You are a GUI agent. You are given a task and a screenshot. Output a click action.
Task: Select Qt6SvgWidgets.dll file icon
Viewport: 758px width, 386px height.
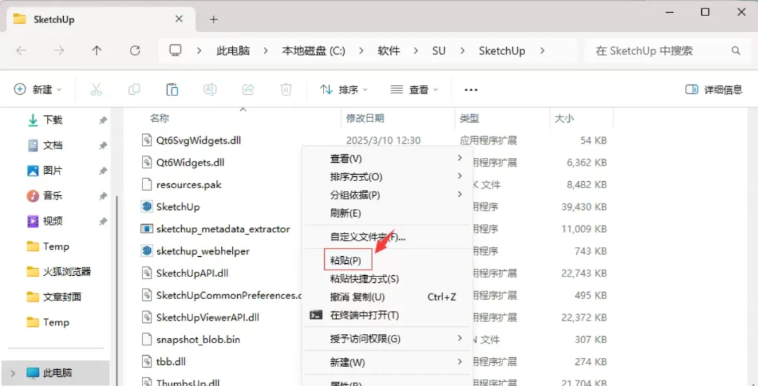(147, 140)
